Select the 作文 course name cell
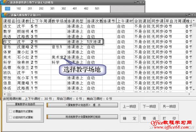Image resolution: width=196 pixels, height=132 pixels. [9, 42]
